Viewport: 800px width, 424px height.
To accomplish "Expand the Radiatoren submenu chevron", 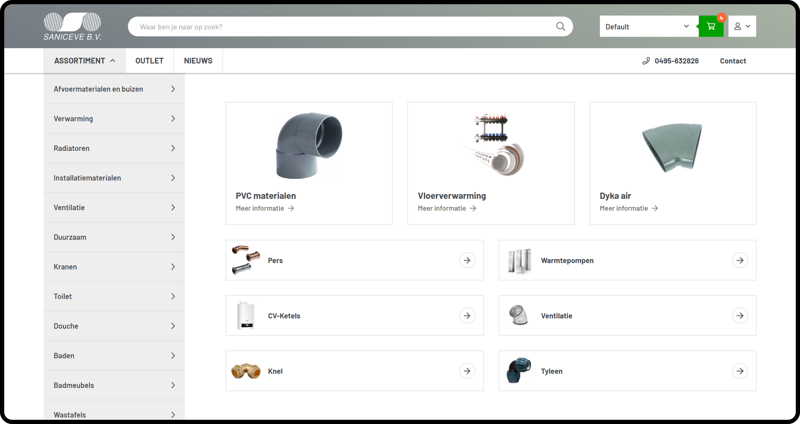I will (x=173, y=148).
